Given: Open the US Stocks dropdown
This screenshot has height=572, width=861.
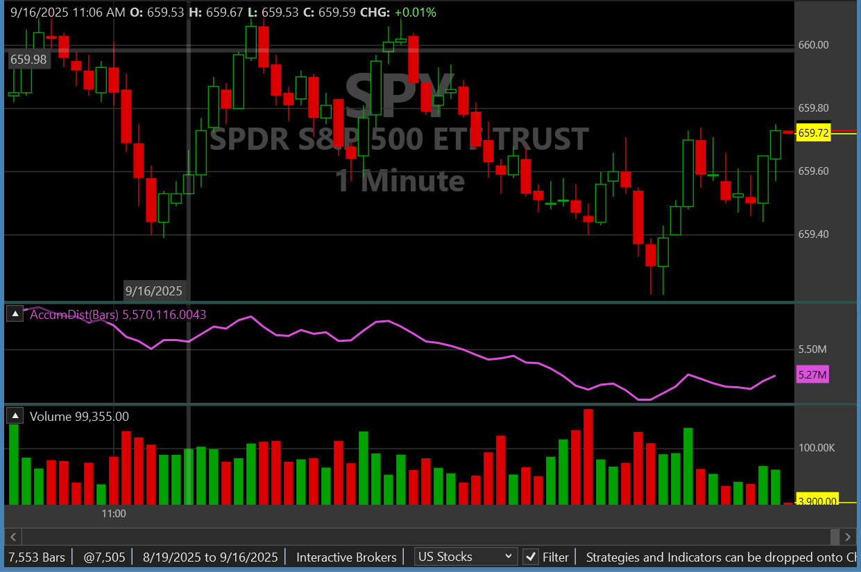Looking at the screenshot, I should [x=466, y=557].
